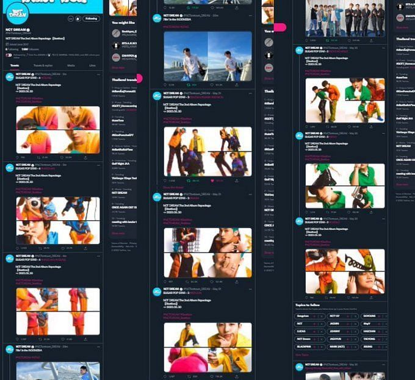Share the orange-pink sweater photo tweet

click(x=85, y=157)
